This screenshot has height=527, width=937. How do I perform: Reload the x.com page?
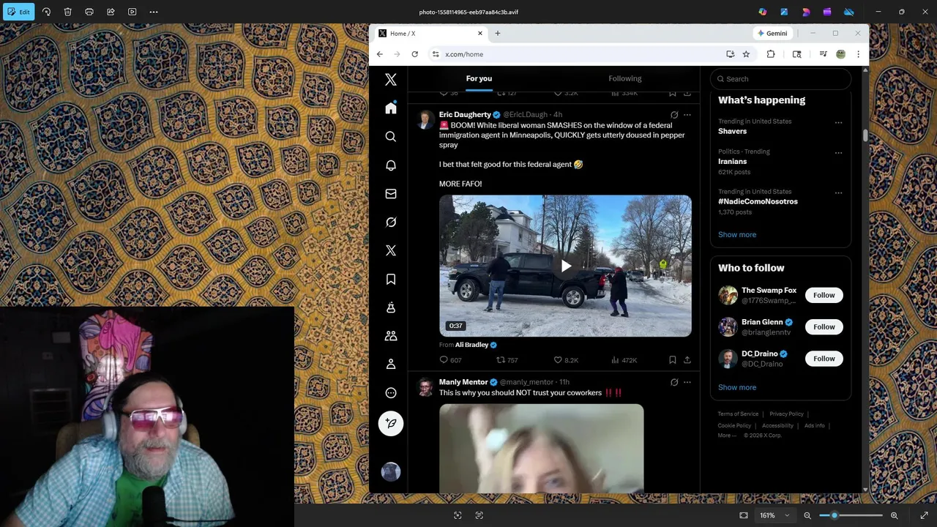click(415, 54)
